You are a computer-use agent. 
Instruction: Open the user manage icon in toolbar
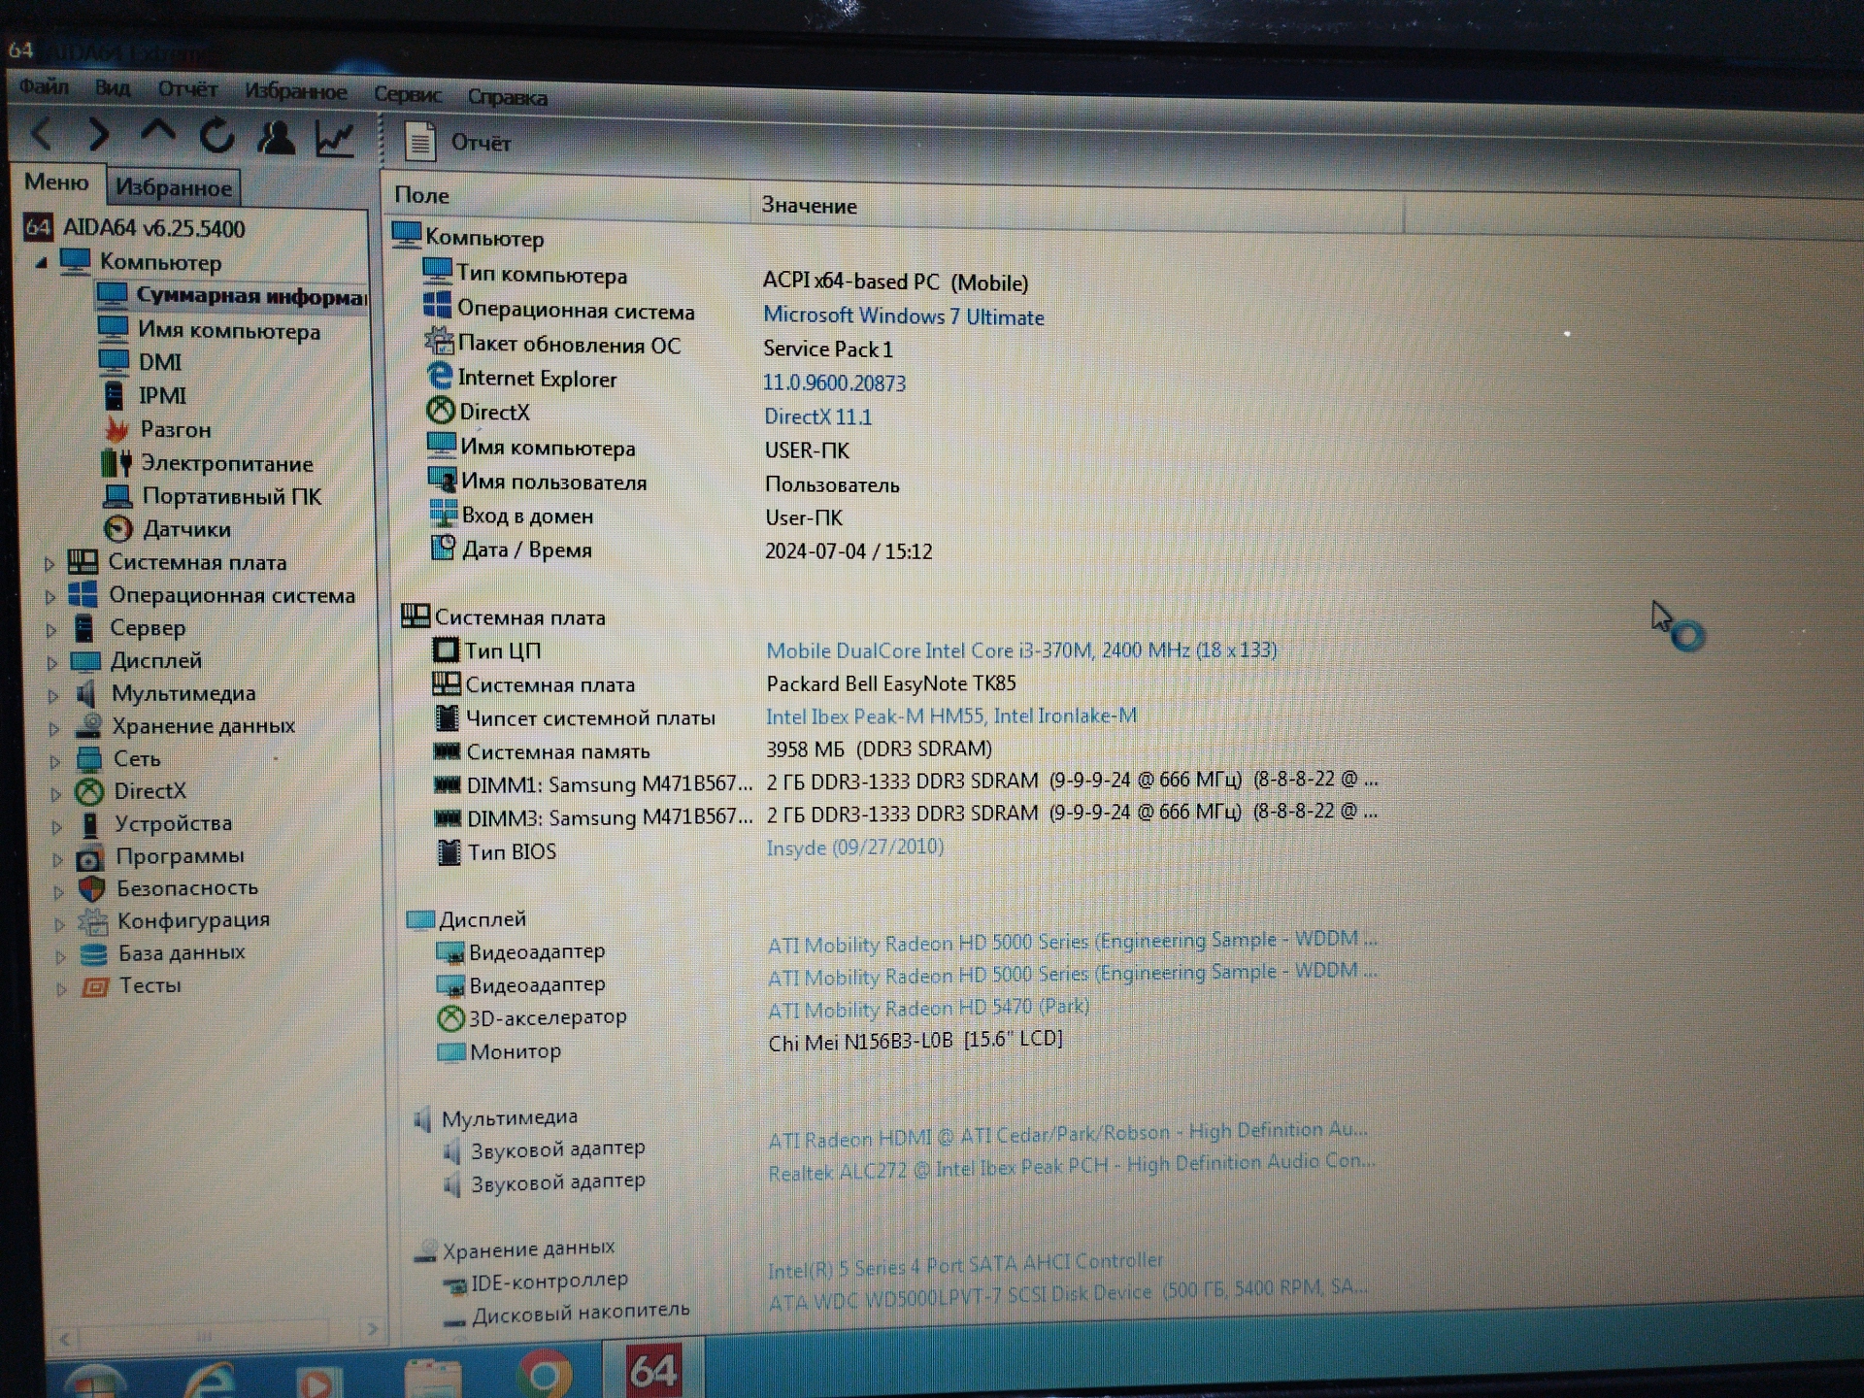tap(276, 137)
